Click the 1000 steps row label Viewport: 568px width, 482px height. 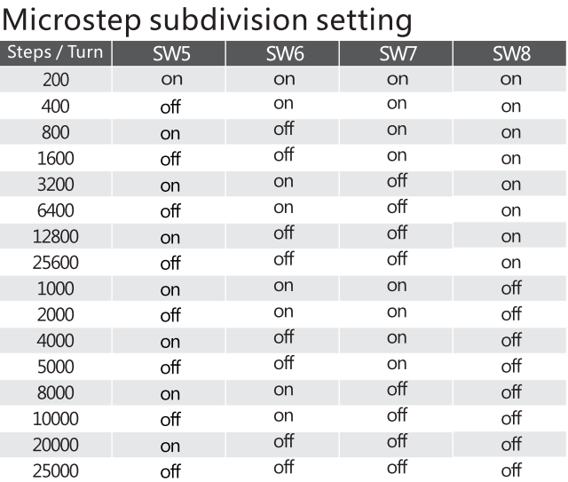pyautogui.click(x=56, y=288)
